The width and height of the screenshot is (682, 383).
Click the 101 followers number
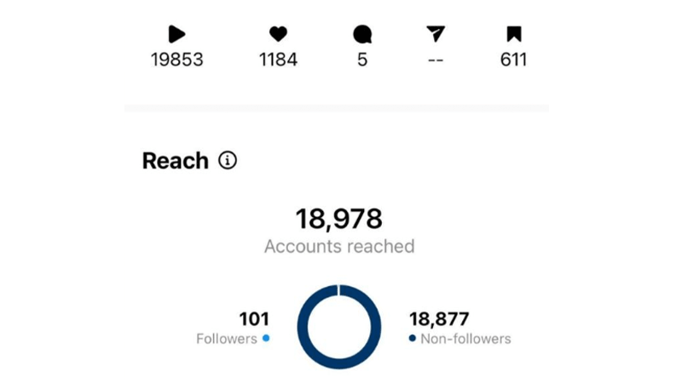pos(254,319)
